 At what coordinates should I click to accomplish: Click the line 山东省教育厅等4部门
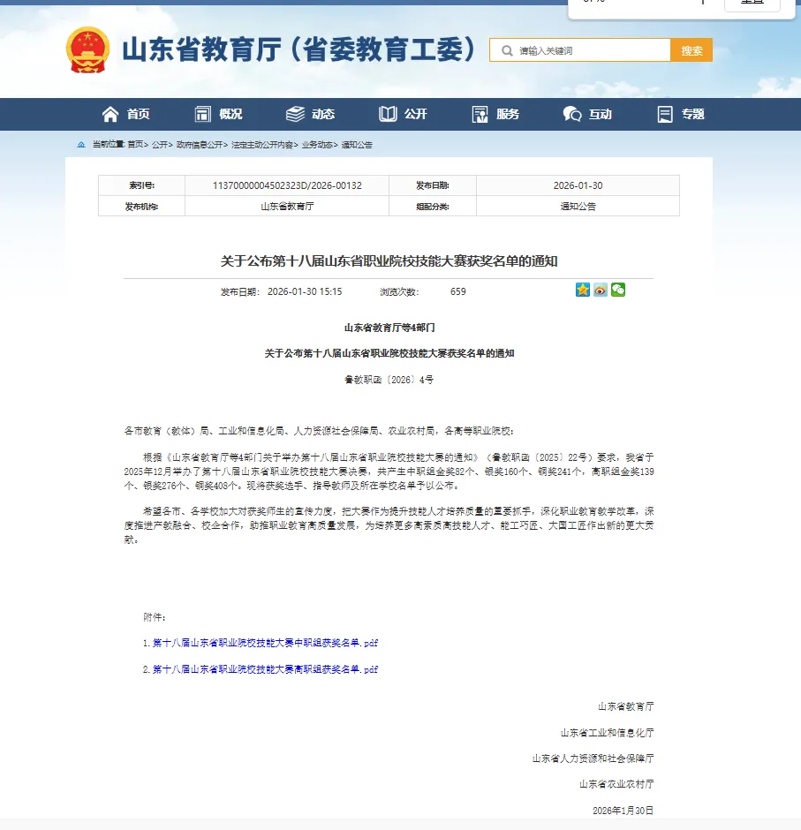(389, 328)
